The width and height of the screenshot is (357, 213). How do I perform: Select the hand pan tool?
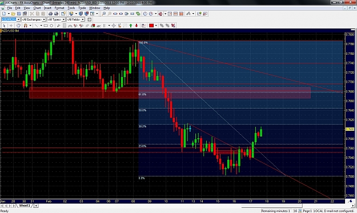(x=18, y=26)
